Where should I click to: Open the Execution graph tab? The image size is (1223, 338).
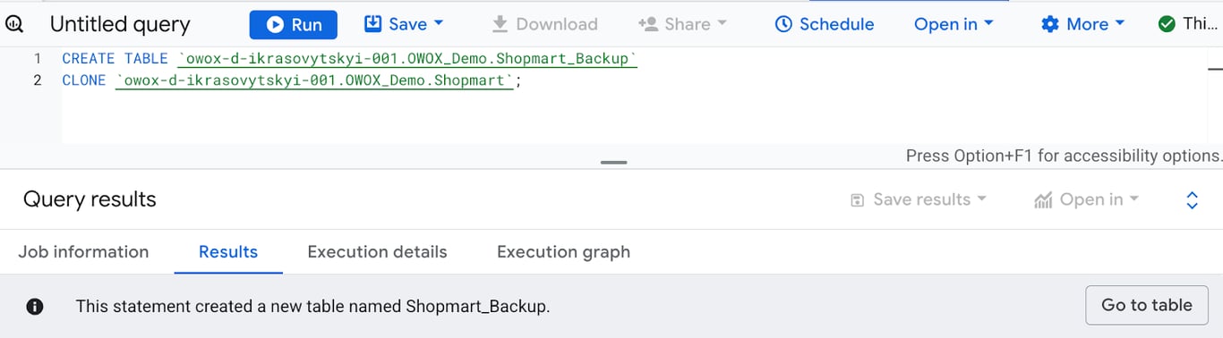(563, 251)
